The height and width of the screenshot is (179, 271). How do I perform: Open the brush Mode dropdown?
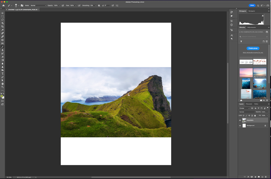38,6
